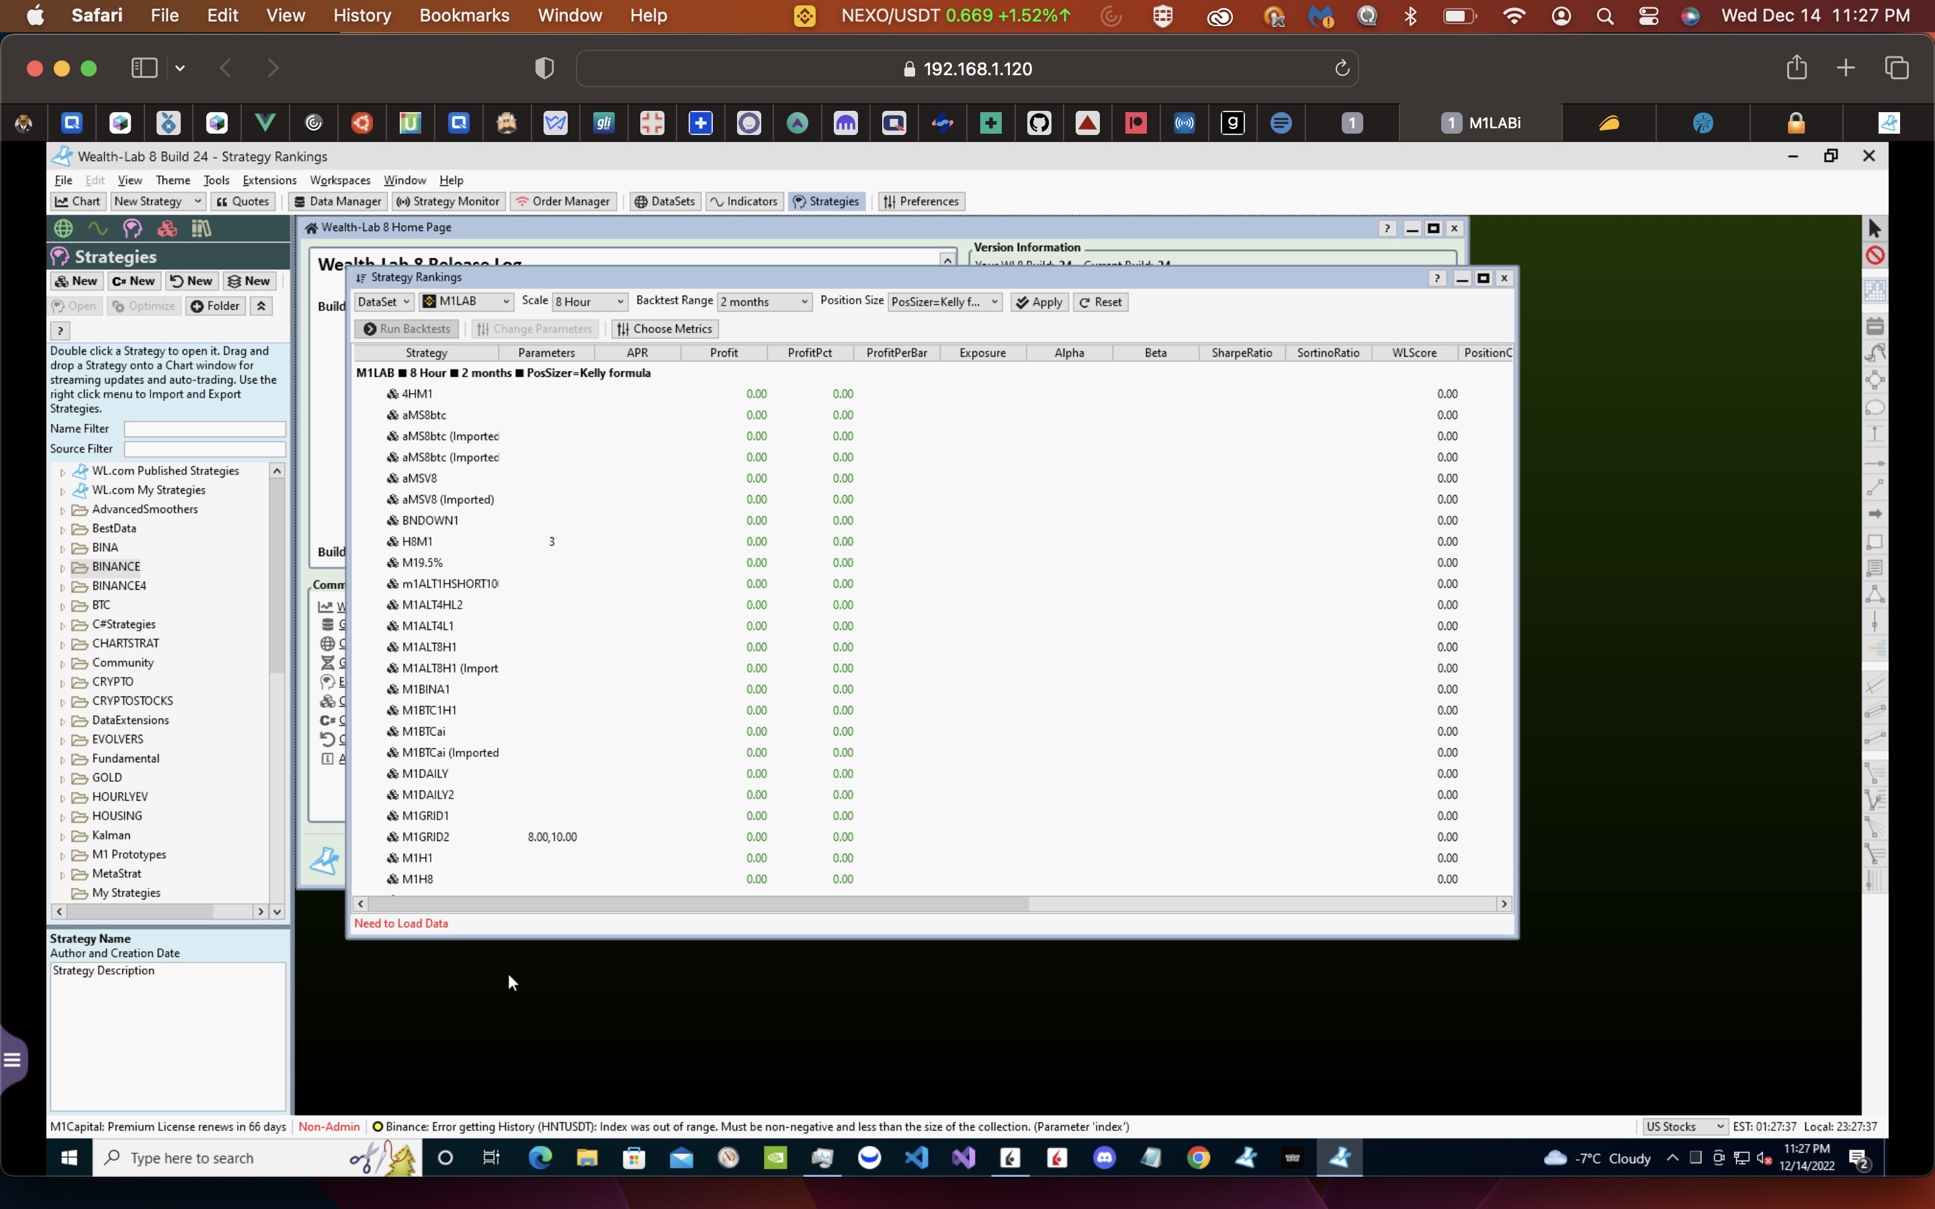The width and height of the screenshot is (1935, 1209).
Task: Sort rankings by the ProfitPct column
Action: pyautogui.click(x=809, y=353)
